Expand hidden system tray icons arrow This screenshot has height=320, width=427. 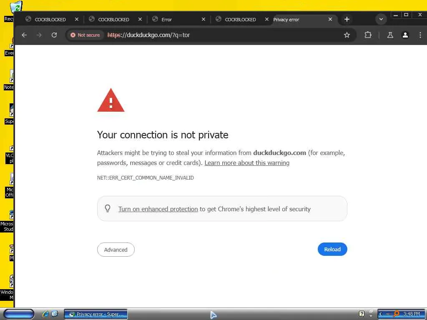pyautogui.click(x=381, y=314)
